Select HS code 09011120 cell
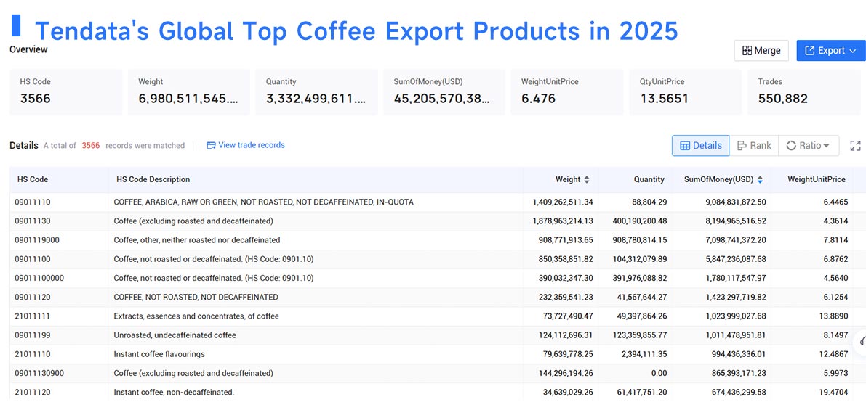The width and height of the screenshot is (866, 402). [59, 298]
